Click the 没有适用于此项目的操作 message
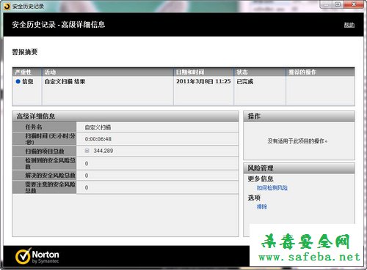 (297, 141)
